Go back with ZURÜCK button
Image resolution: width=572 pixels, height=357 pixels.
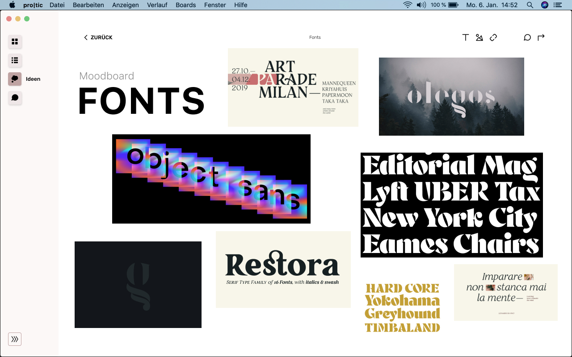98,37
